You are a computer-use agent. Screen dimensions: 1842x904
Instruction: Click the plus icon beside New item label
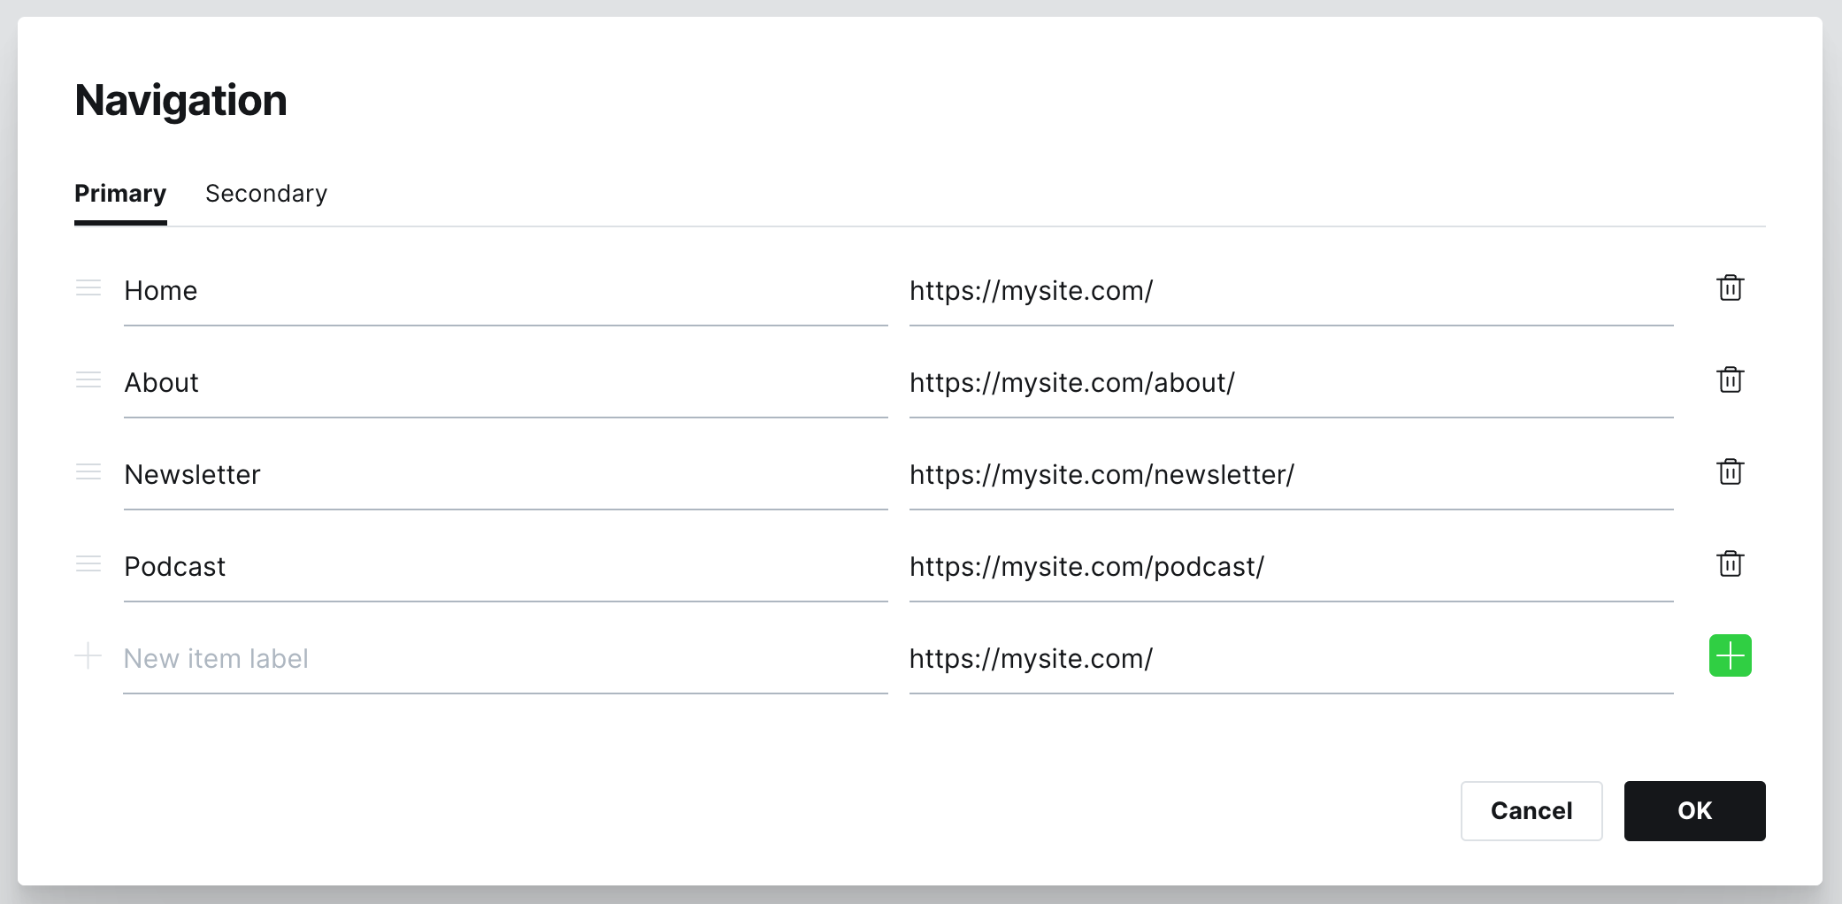pos(88,656)
